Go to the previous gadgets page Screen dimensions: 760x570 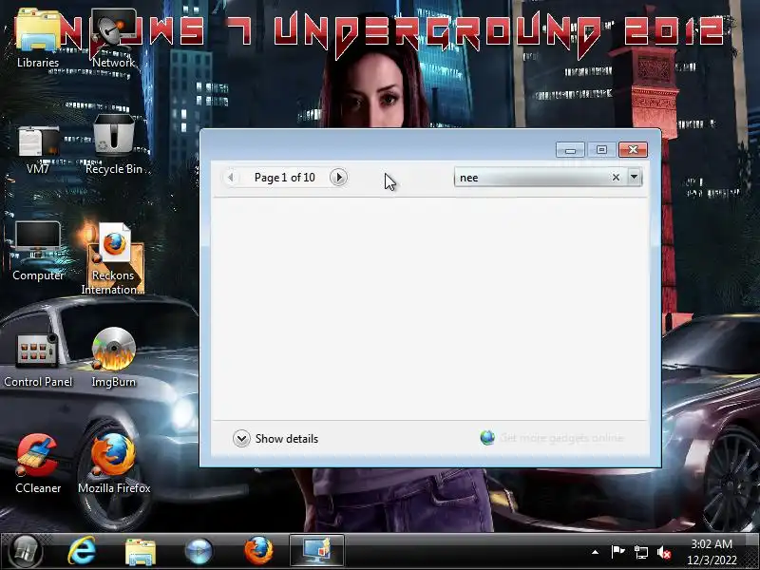231,178
